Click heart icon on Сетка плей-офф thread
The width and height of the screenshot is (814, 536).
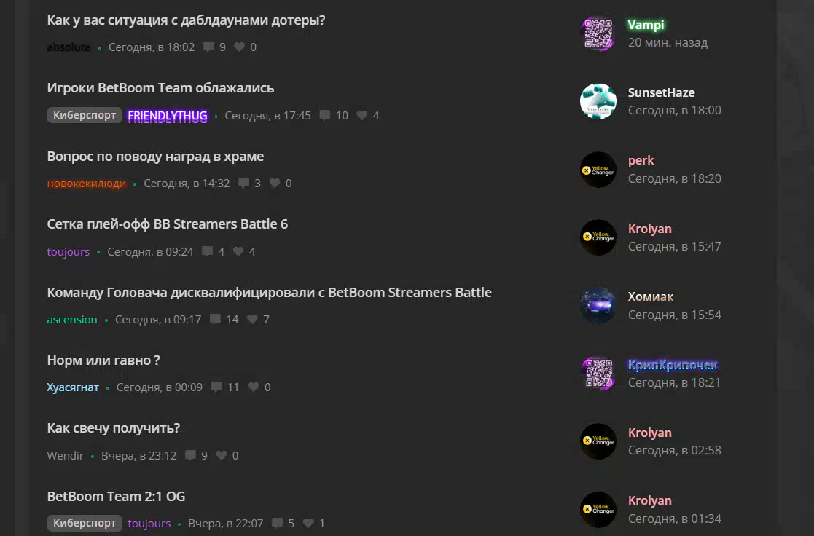point(238,251)
